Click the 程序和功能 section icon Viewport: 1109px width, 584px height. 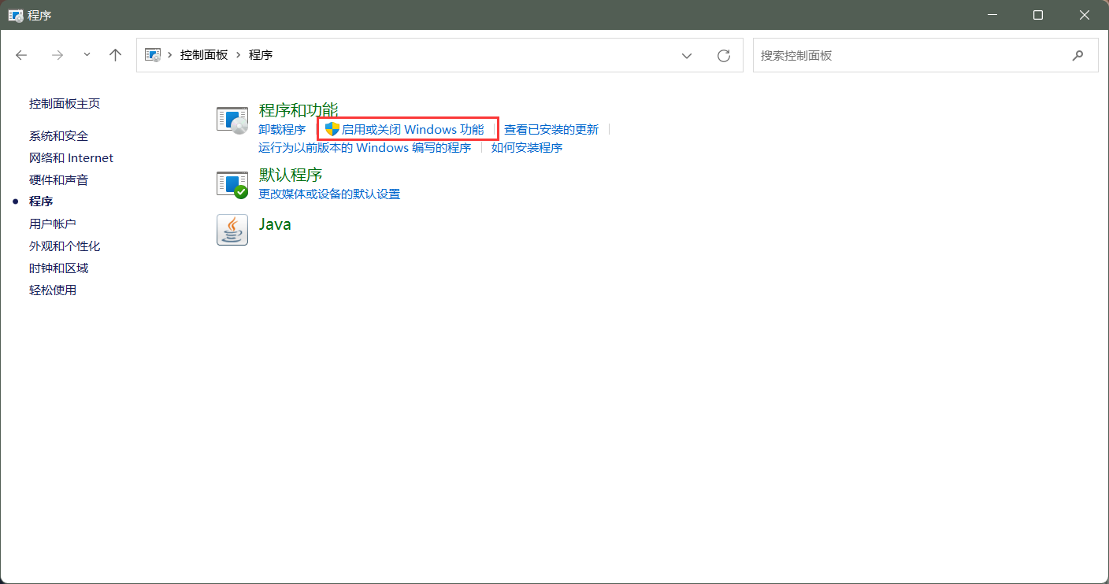click(x=232, y=120)
